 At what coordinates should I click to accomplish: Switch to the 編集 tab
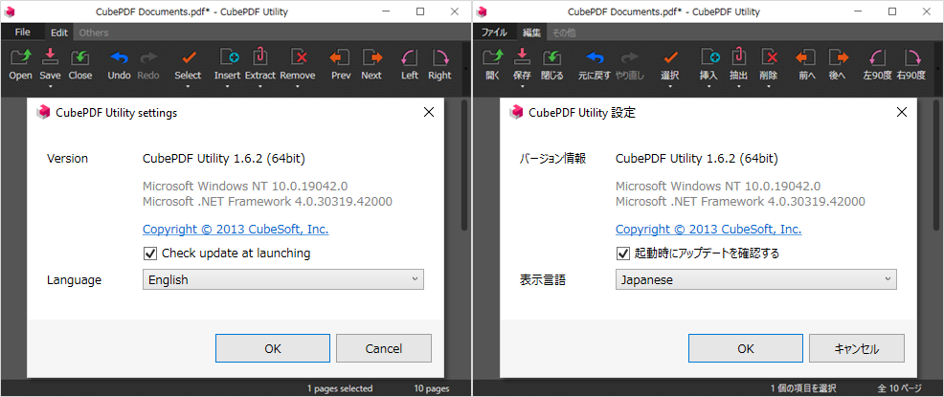tap(531, 33)
